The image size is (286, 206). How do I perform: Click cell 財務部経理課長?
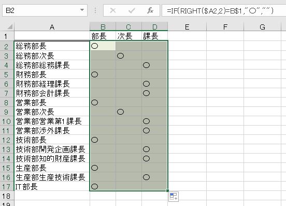[x=52, y=84]
